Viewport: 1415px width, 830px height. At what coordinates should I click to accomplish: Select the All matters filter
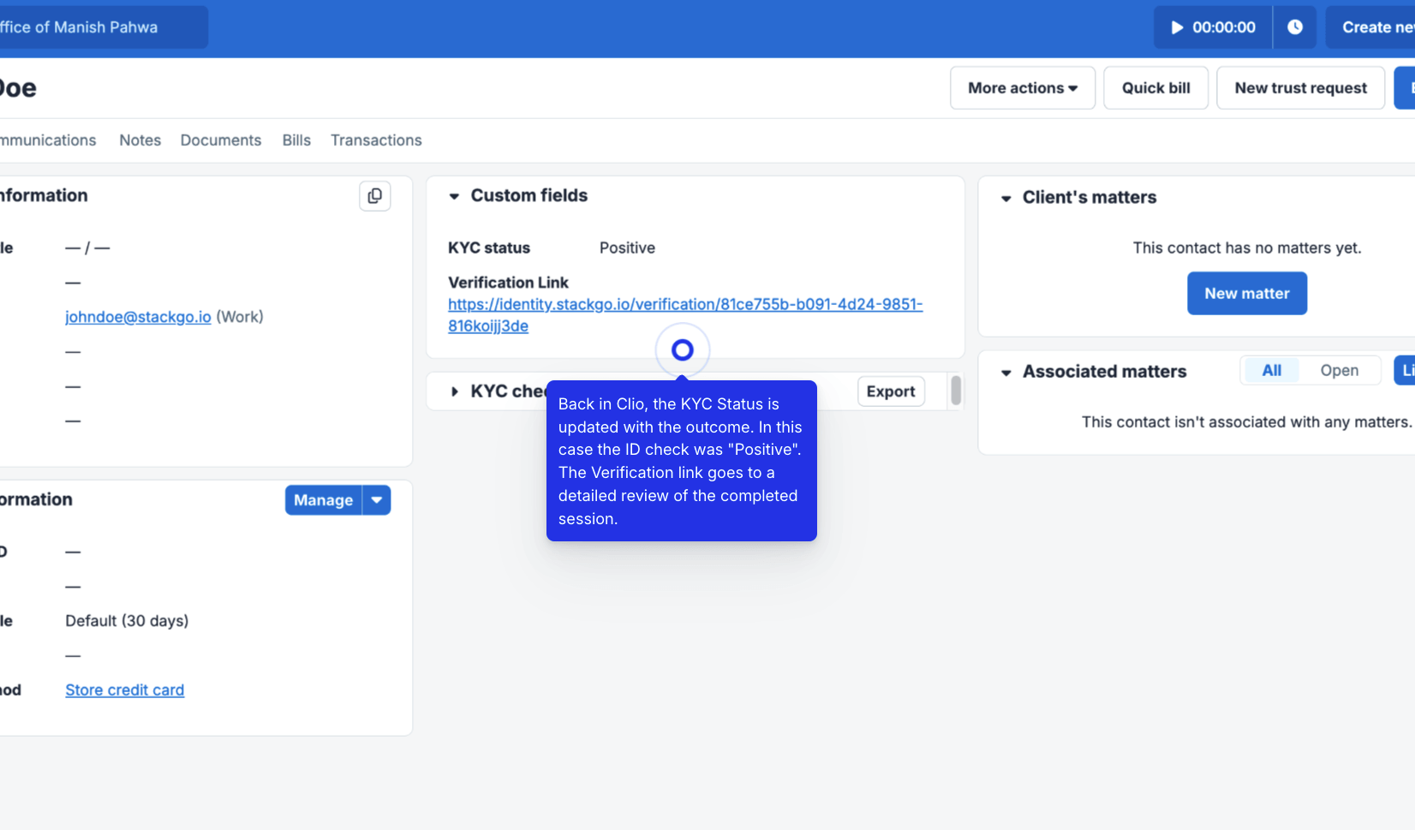point(1271,370)
